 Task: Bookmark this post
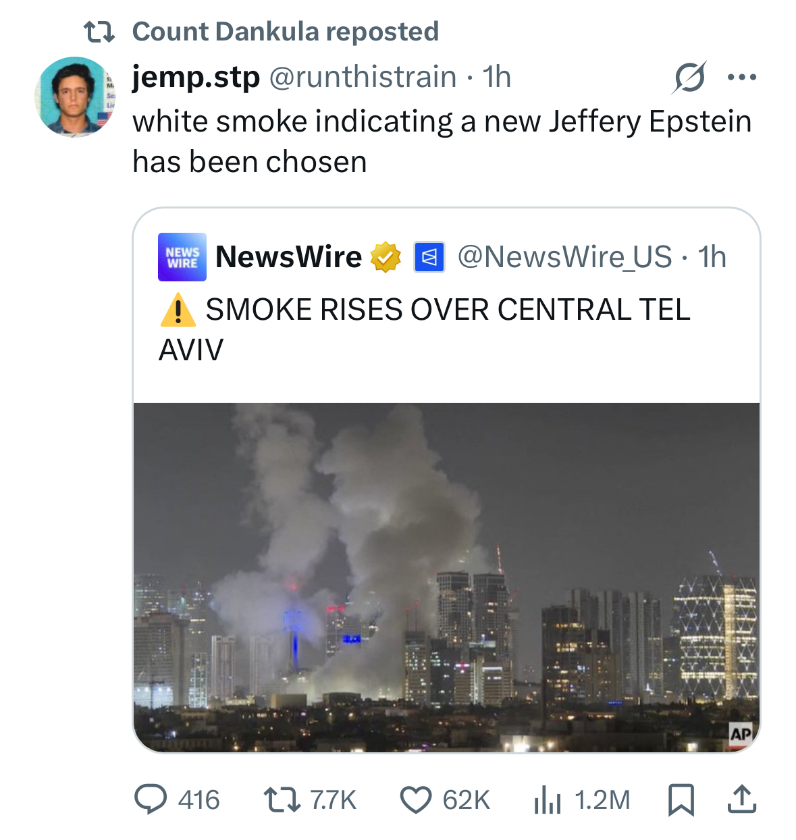[681, 800]
